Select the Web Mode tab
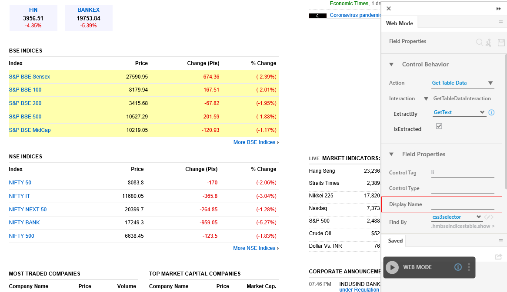This screenshot has height=292, width=507. 399,23
